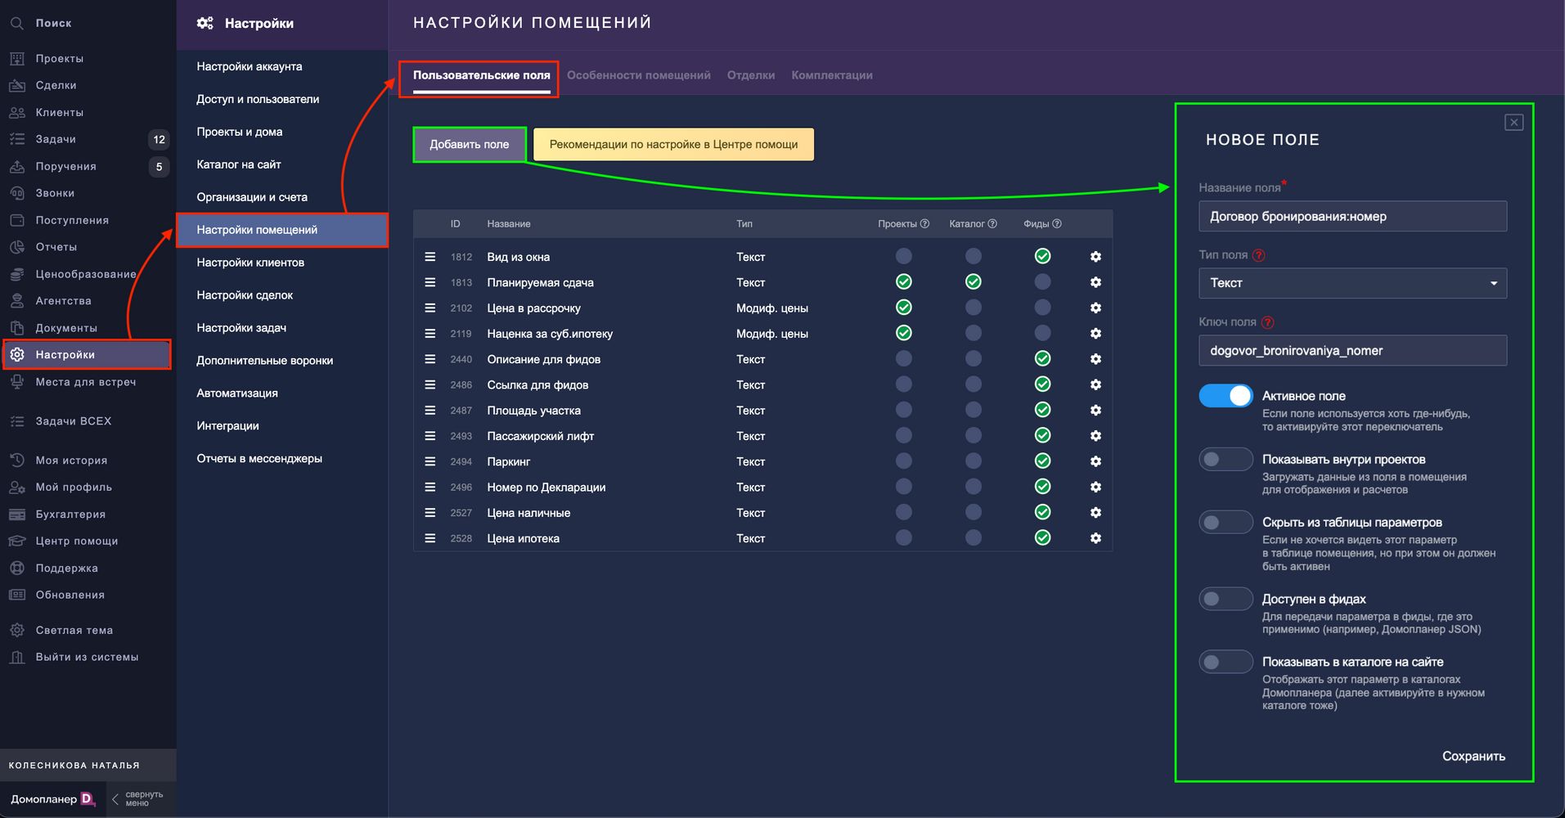The image size is (1565, 818).
Task: Select Описание для фидов field name
Action: point(544,359)
